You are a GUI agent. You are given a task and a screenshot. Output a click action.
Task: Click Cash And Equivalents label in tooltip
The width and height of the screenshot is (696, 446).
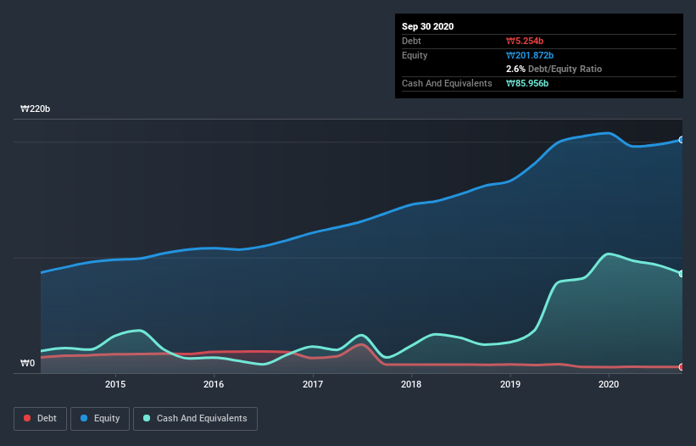(447, 83)
